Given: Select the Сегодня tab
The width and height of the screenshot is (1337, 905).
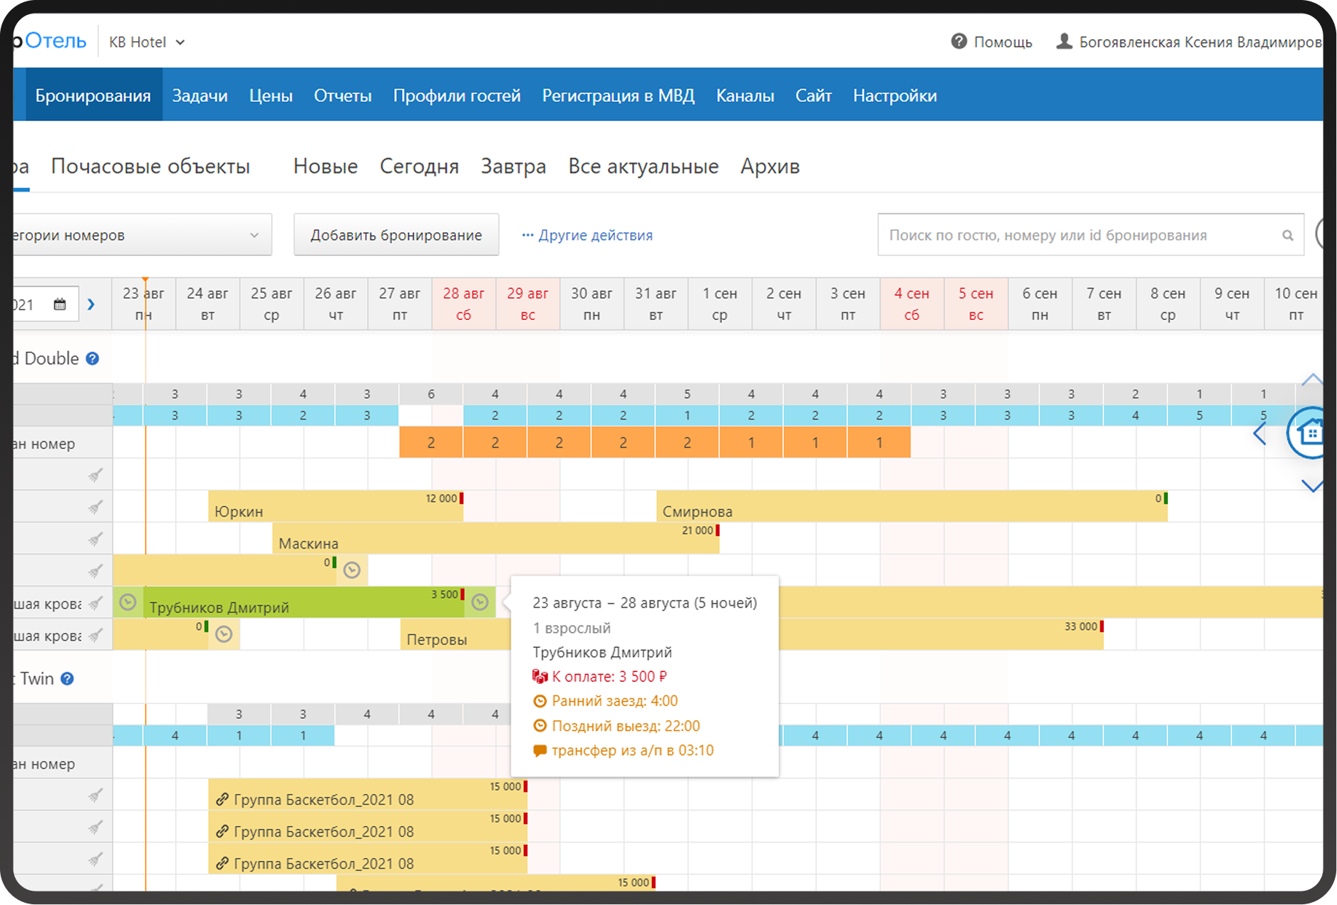Looking at the screenshot, I should click(x=419, y=166).
